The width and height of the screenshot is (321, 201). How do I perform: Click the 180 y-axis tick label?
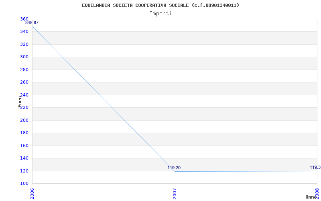click(24, 133)
